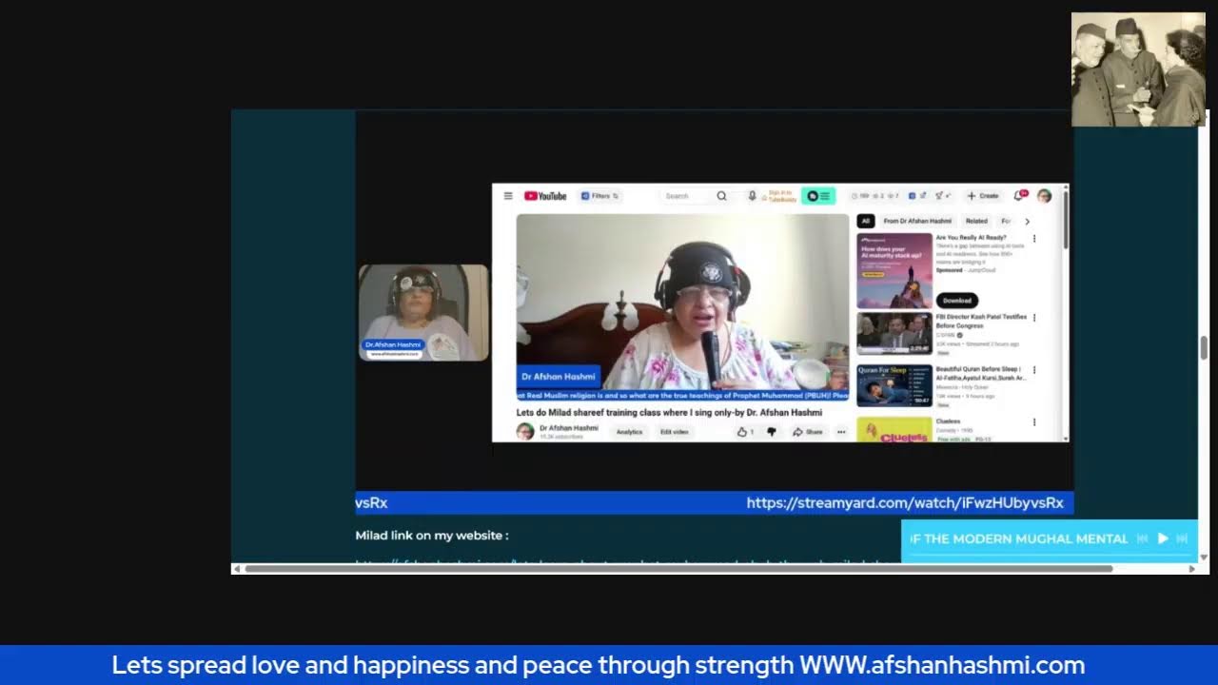Focus the YouTube Search field
Screen dimensions: 1218x685
point(685,196)
